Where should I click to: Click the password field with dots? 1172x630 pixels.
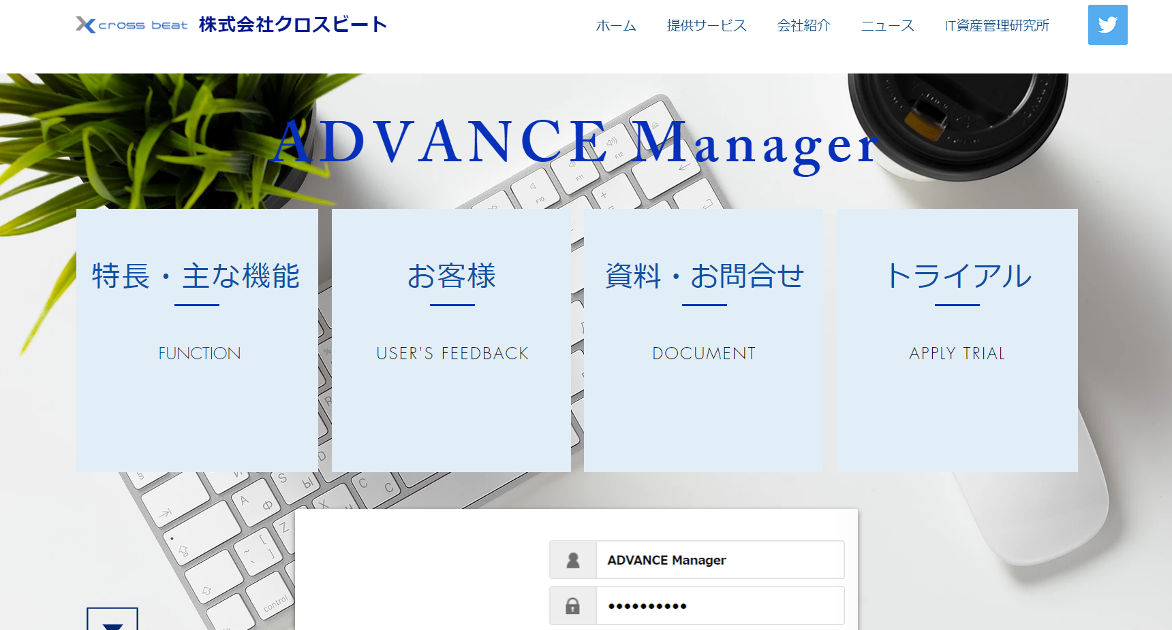720,606
